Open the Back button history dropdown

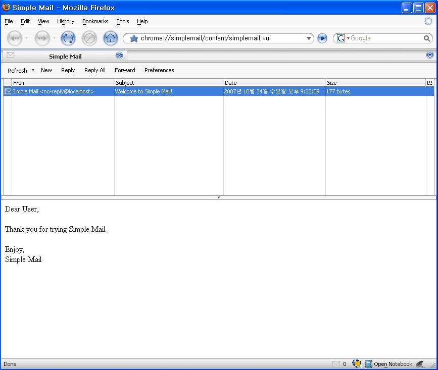(27, 38)
